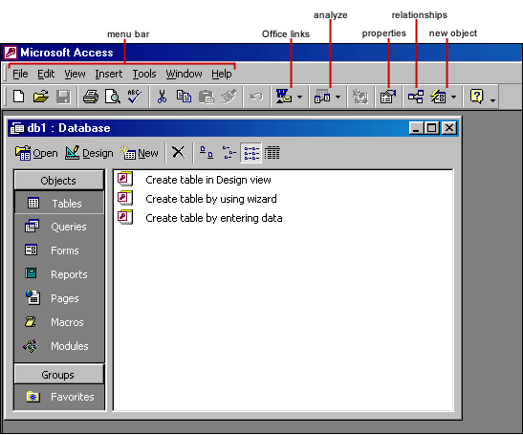
Task: Switch to Large Icons view
Action: [x=207, y=153]
